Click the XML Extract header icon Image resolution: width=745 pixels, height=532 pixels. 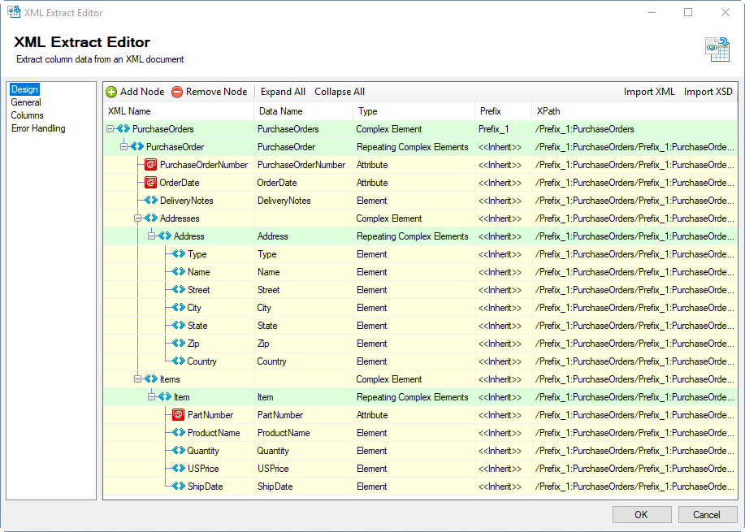point(717,50)
